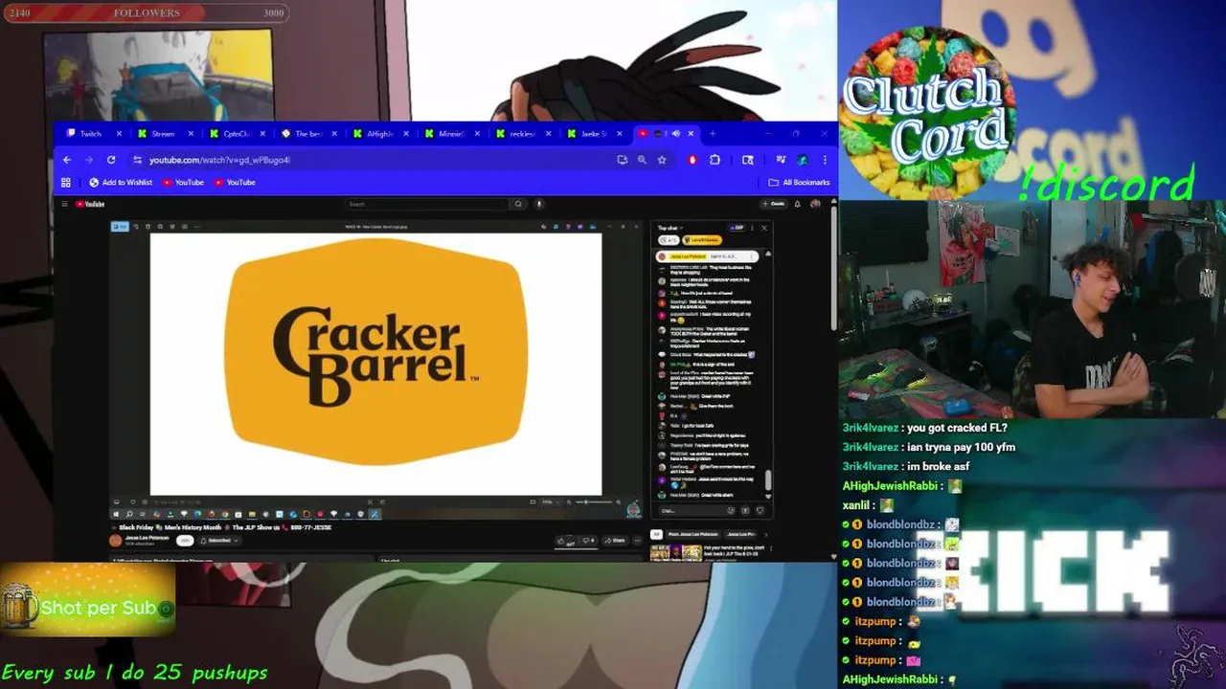Click the YouTube search magnifier button
1226x689 pixels.
(518, 204)
